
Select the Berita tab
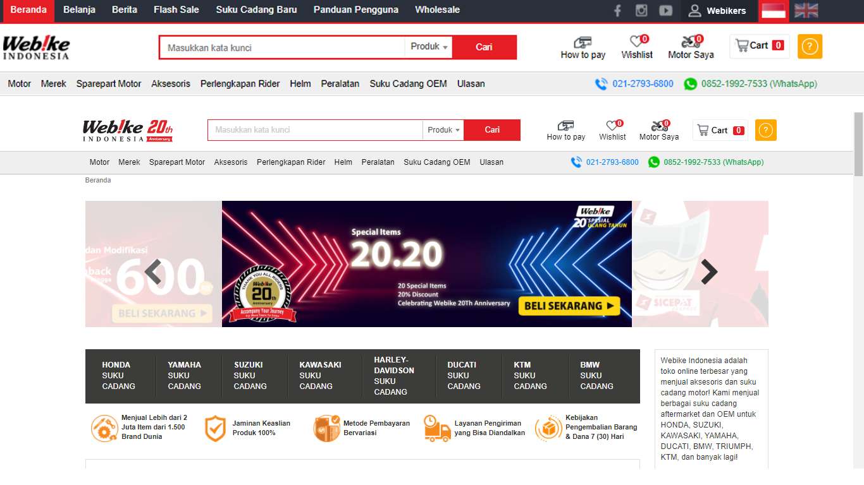tap(125, 10)
